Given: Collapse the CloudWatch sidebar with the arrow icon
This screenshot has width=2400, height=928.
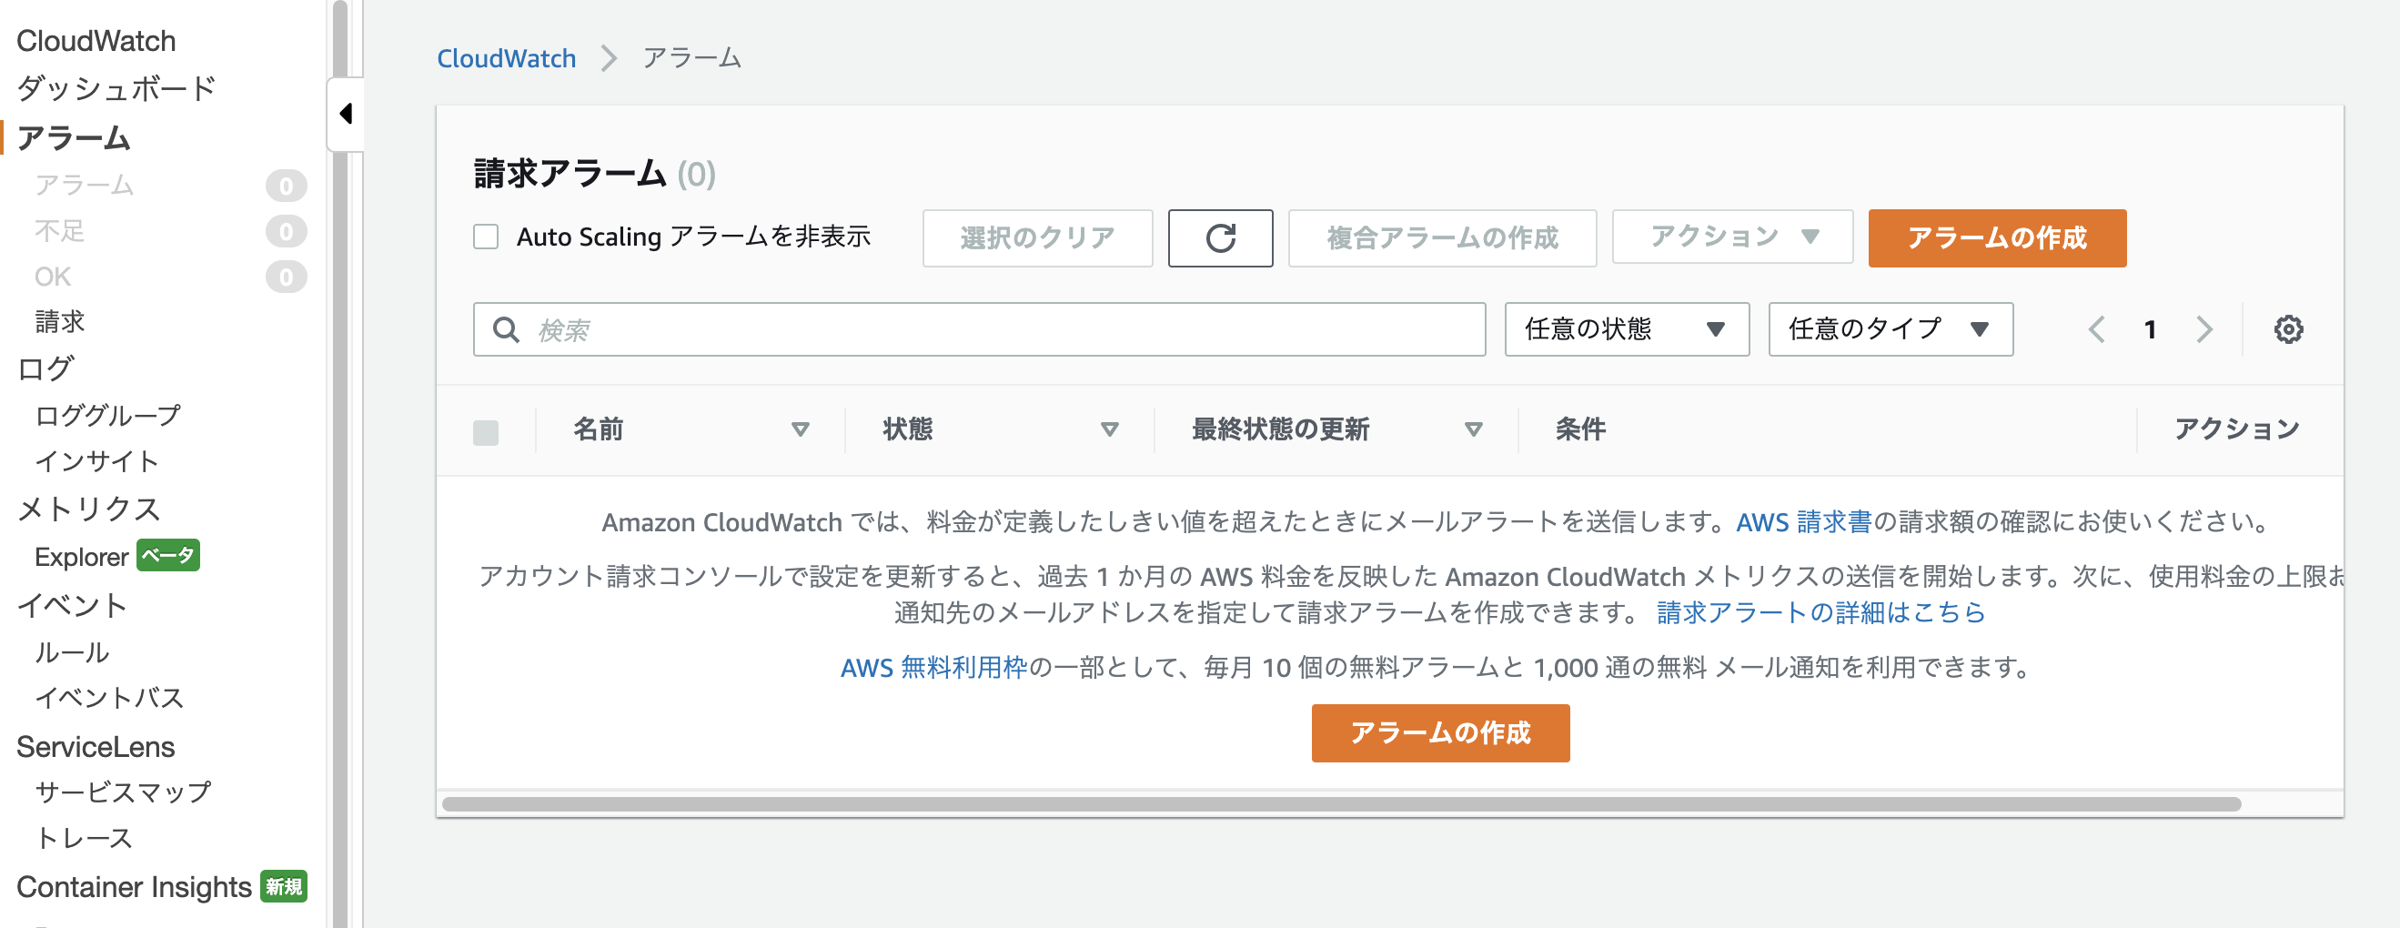Looking at the screenshot, I should tap(347, 112).
